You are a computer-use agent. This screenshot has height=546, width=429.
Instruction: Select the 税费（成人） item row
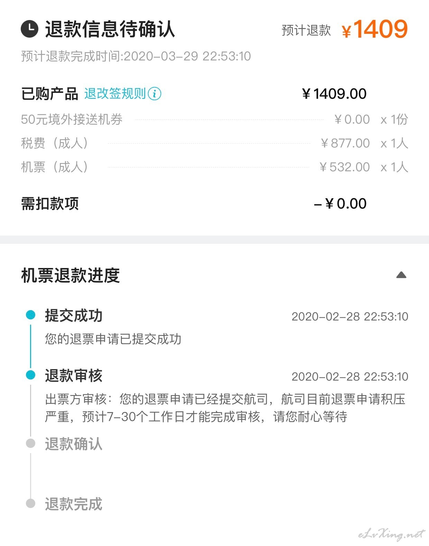tap(214, 143)
